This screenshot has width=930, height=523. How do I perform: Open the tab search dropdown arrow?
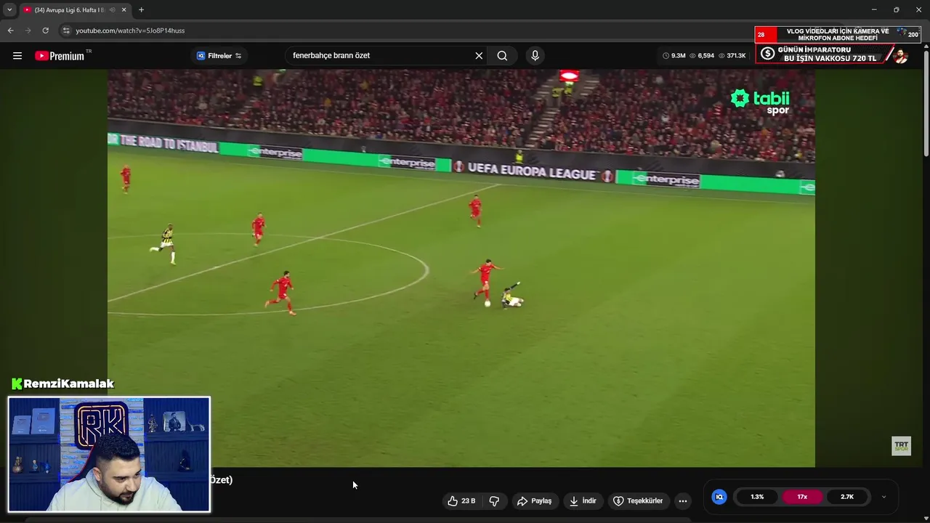[x=9, y=9]
